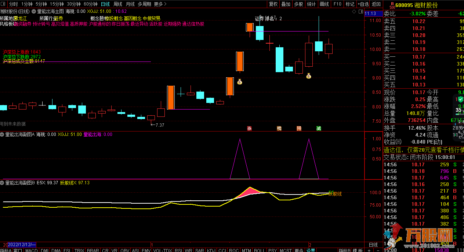Open the 量能出海副图A indicator dropdown arrow
This screenshot has width=464, height=252.
[2, 134]
